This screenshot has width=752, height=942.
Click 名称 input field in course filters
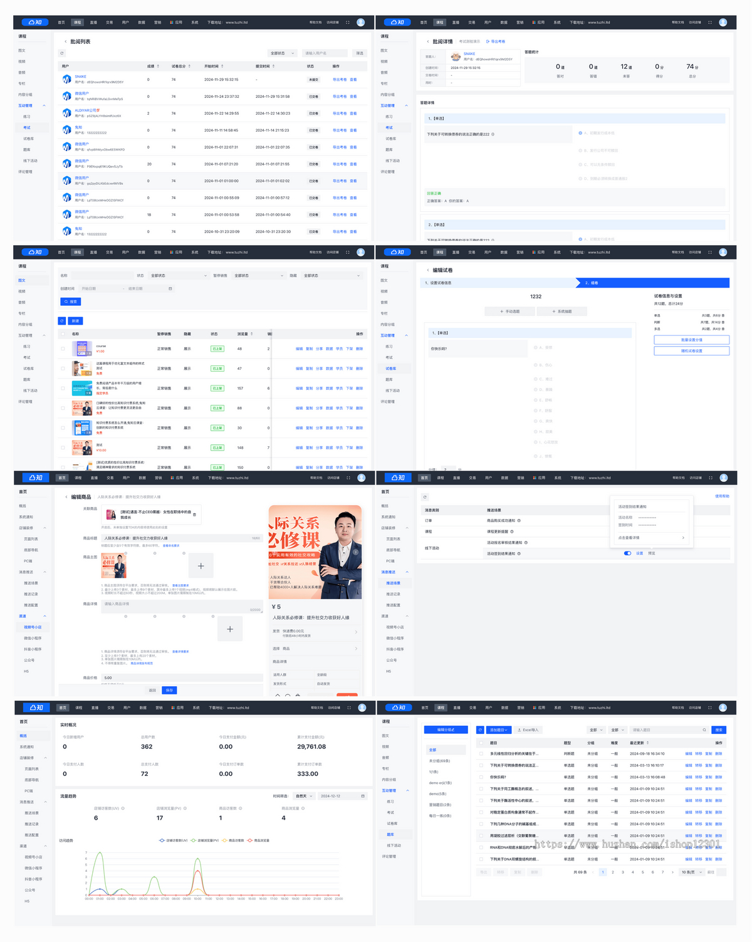coord(102,276)
